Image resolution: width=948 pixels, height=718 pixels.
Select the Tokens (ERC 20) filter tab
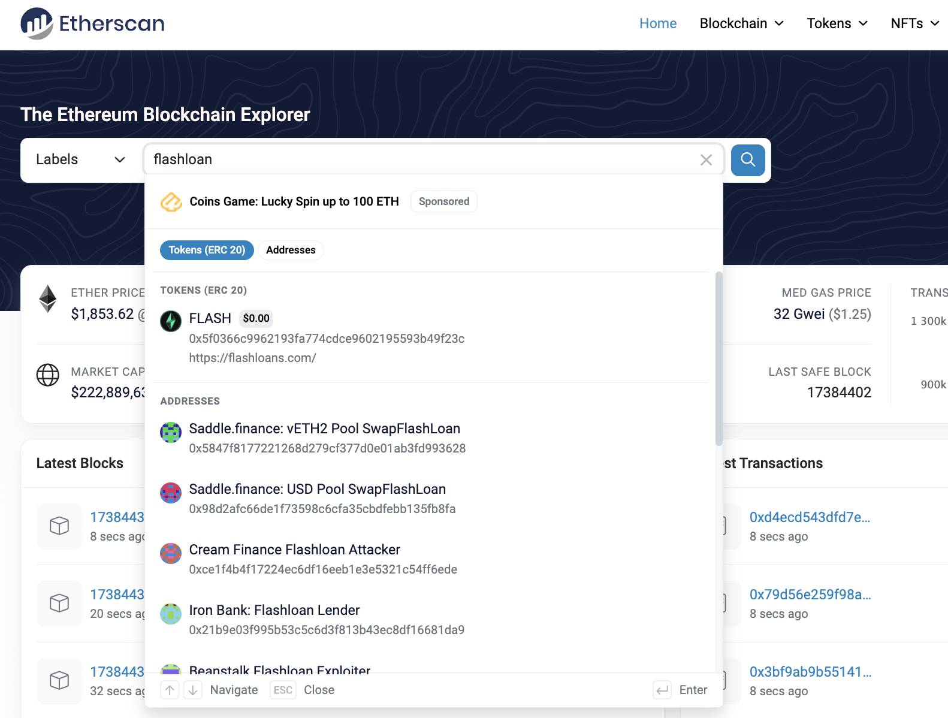pos(207,250)
